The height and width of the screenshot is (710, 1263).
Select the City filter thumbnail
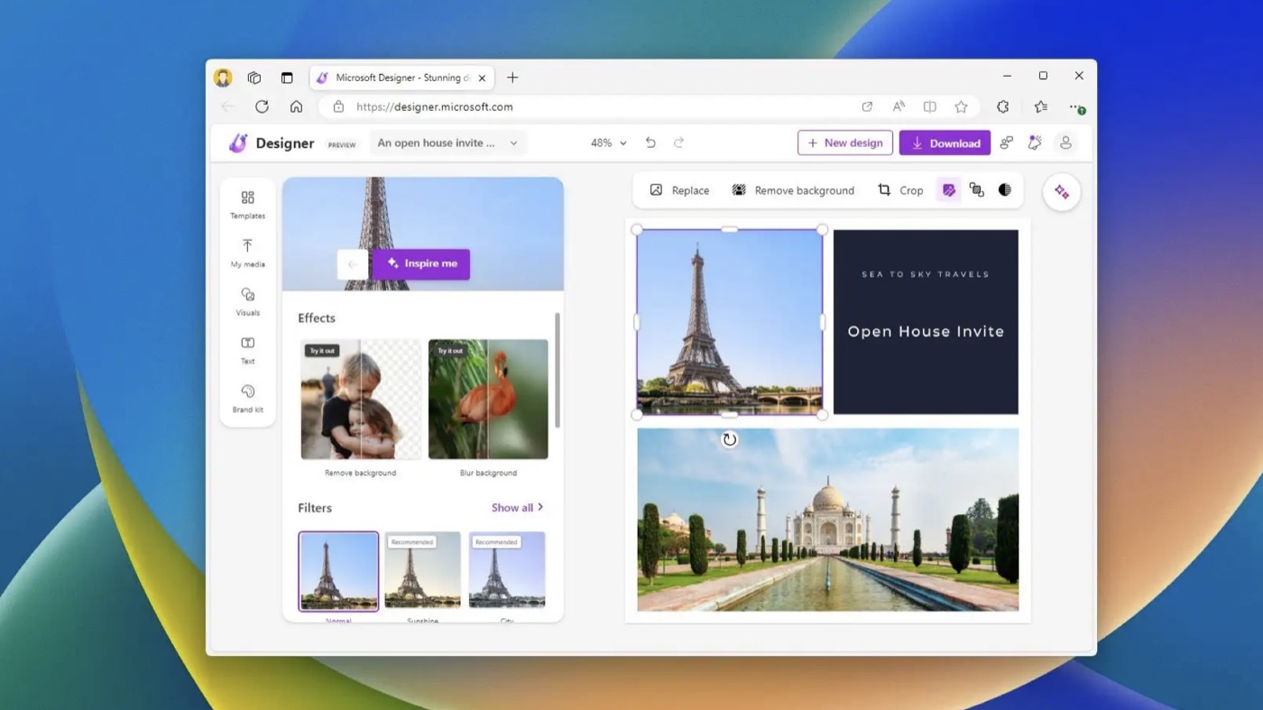[x=507, y=570]
